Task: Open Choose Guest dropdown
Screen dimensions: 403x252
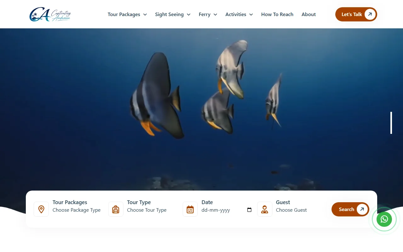Action: coord(291,210)
